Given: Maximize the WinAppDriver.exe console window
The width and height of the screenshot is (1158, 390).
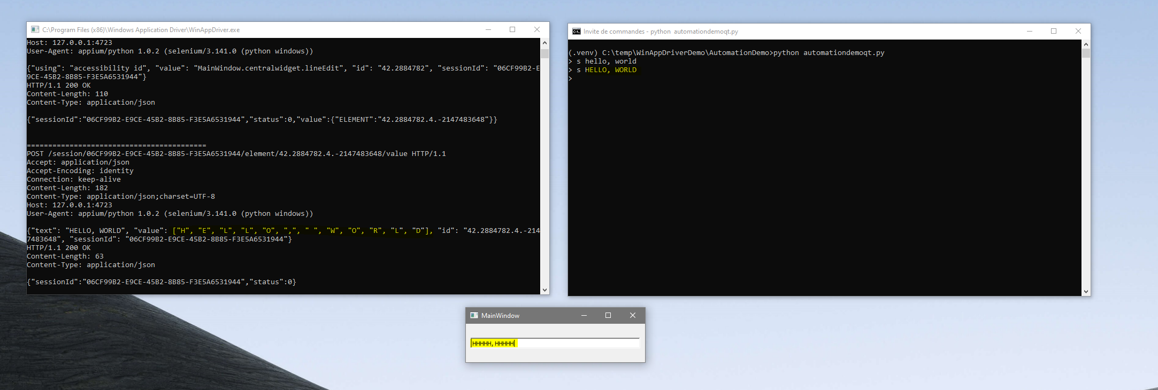Looking at the screenshot, I should pyautogui.click(x=512, y=30).
